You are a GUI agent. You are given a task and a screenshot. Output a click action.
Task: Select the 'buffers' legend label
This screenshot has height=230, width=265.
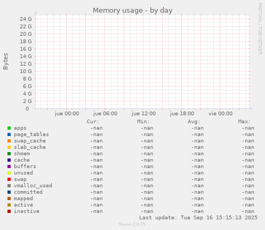coord(25,166)
